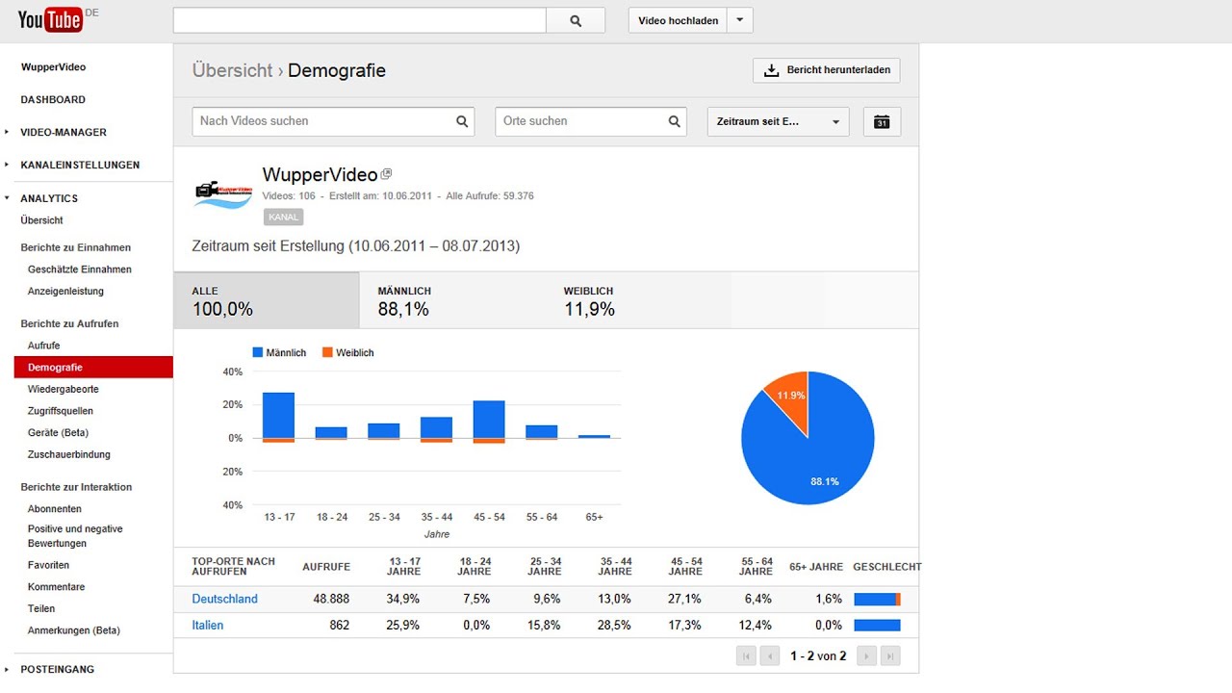The height and width of the screenshot is (693, 1232).
Task: Click the top search magnifier button
Action: [x=576, y=20]
